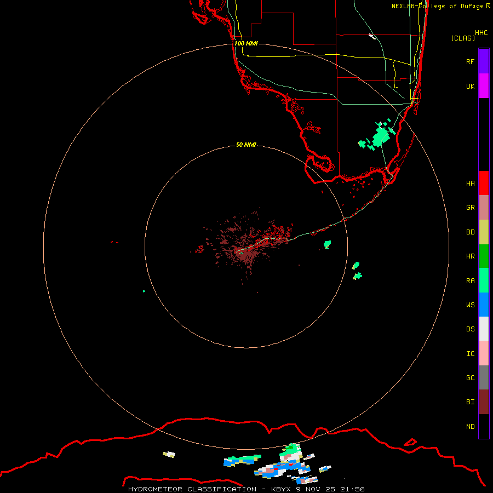493x493 pixels.
Task: Click the "UK" legend label
Action: click(x=470, y=86)
